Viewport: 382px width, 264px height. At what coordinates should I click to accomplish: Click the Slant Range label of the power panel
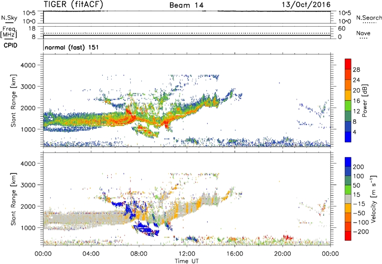pyautogui.click(x=13, y=101)
